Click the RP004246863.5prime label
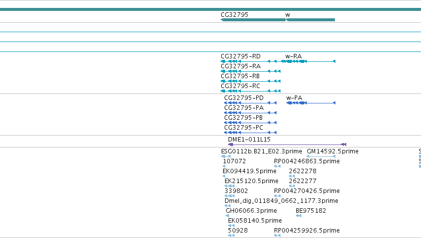421x238 pixels. (x=307, y=161)
